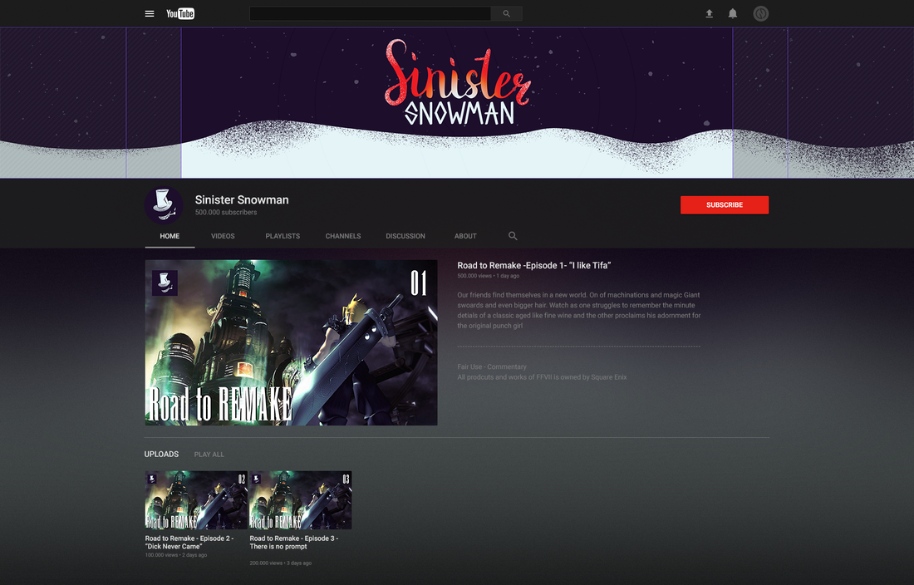This screenshot has height=585, width=914.
Task: Open the Episode 1 "I like Tifa" title
Action: (534, 265)
